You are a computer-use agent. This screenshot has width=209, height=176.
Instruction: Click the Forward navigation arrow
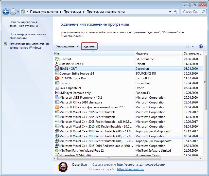click(x=13, y=12)
